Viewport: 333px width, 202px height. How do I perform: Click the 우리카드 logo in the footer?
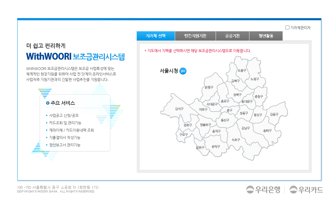pyautogui.click(x=306, y=189)
